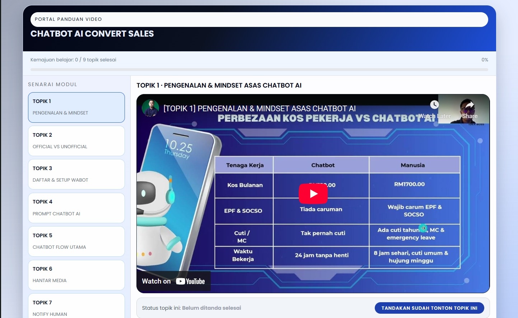
Task: Open video title link TOPIK 1 PENGENALAN
Action: point(260,108)
